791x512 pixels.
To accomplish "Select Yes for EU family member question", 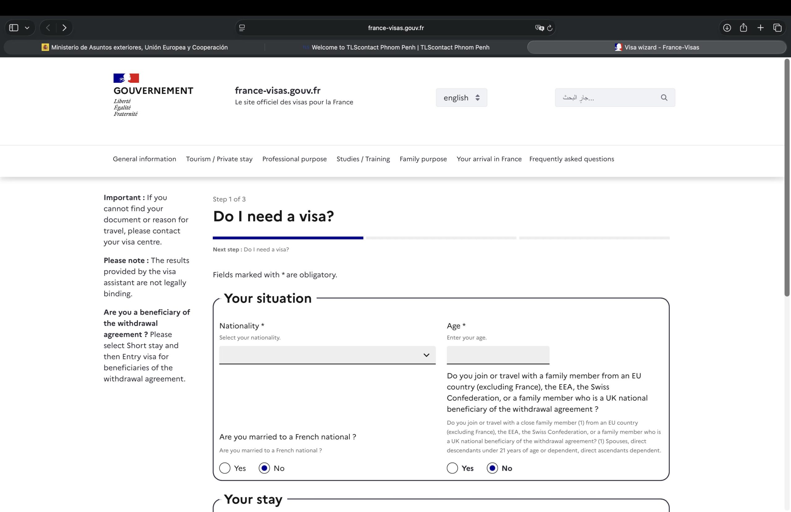I will (x=452, y=468).
